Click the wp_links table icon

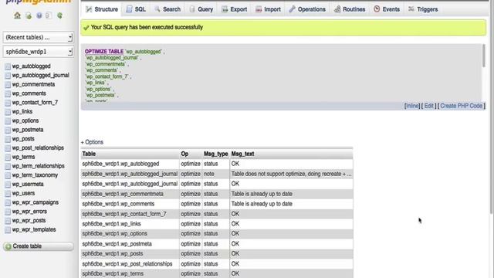click(x=8, y=112)
